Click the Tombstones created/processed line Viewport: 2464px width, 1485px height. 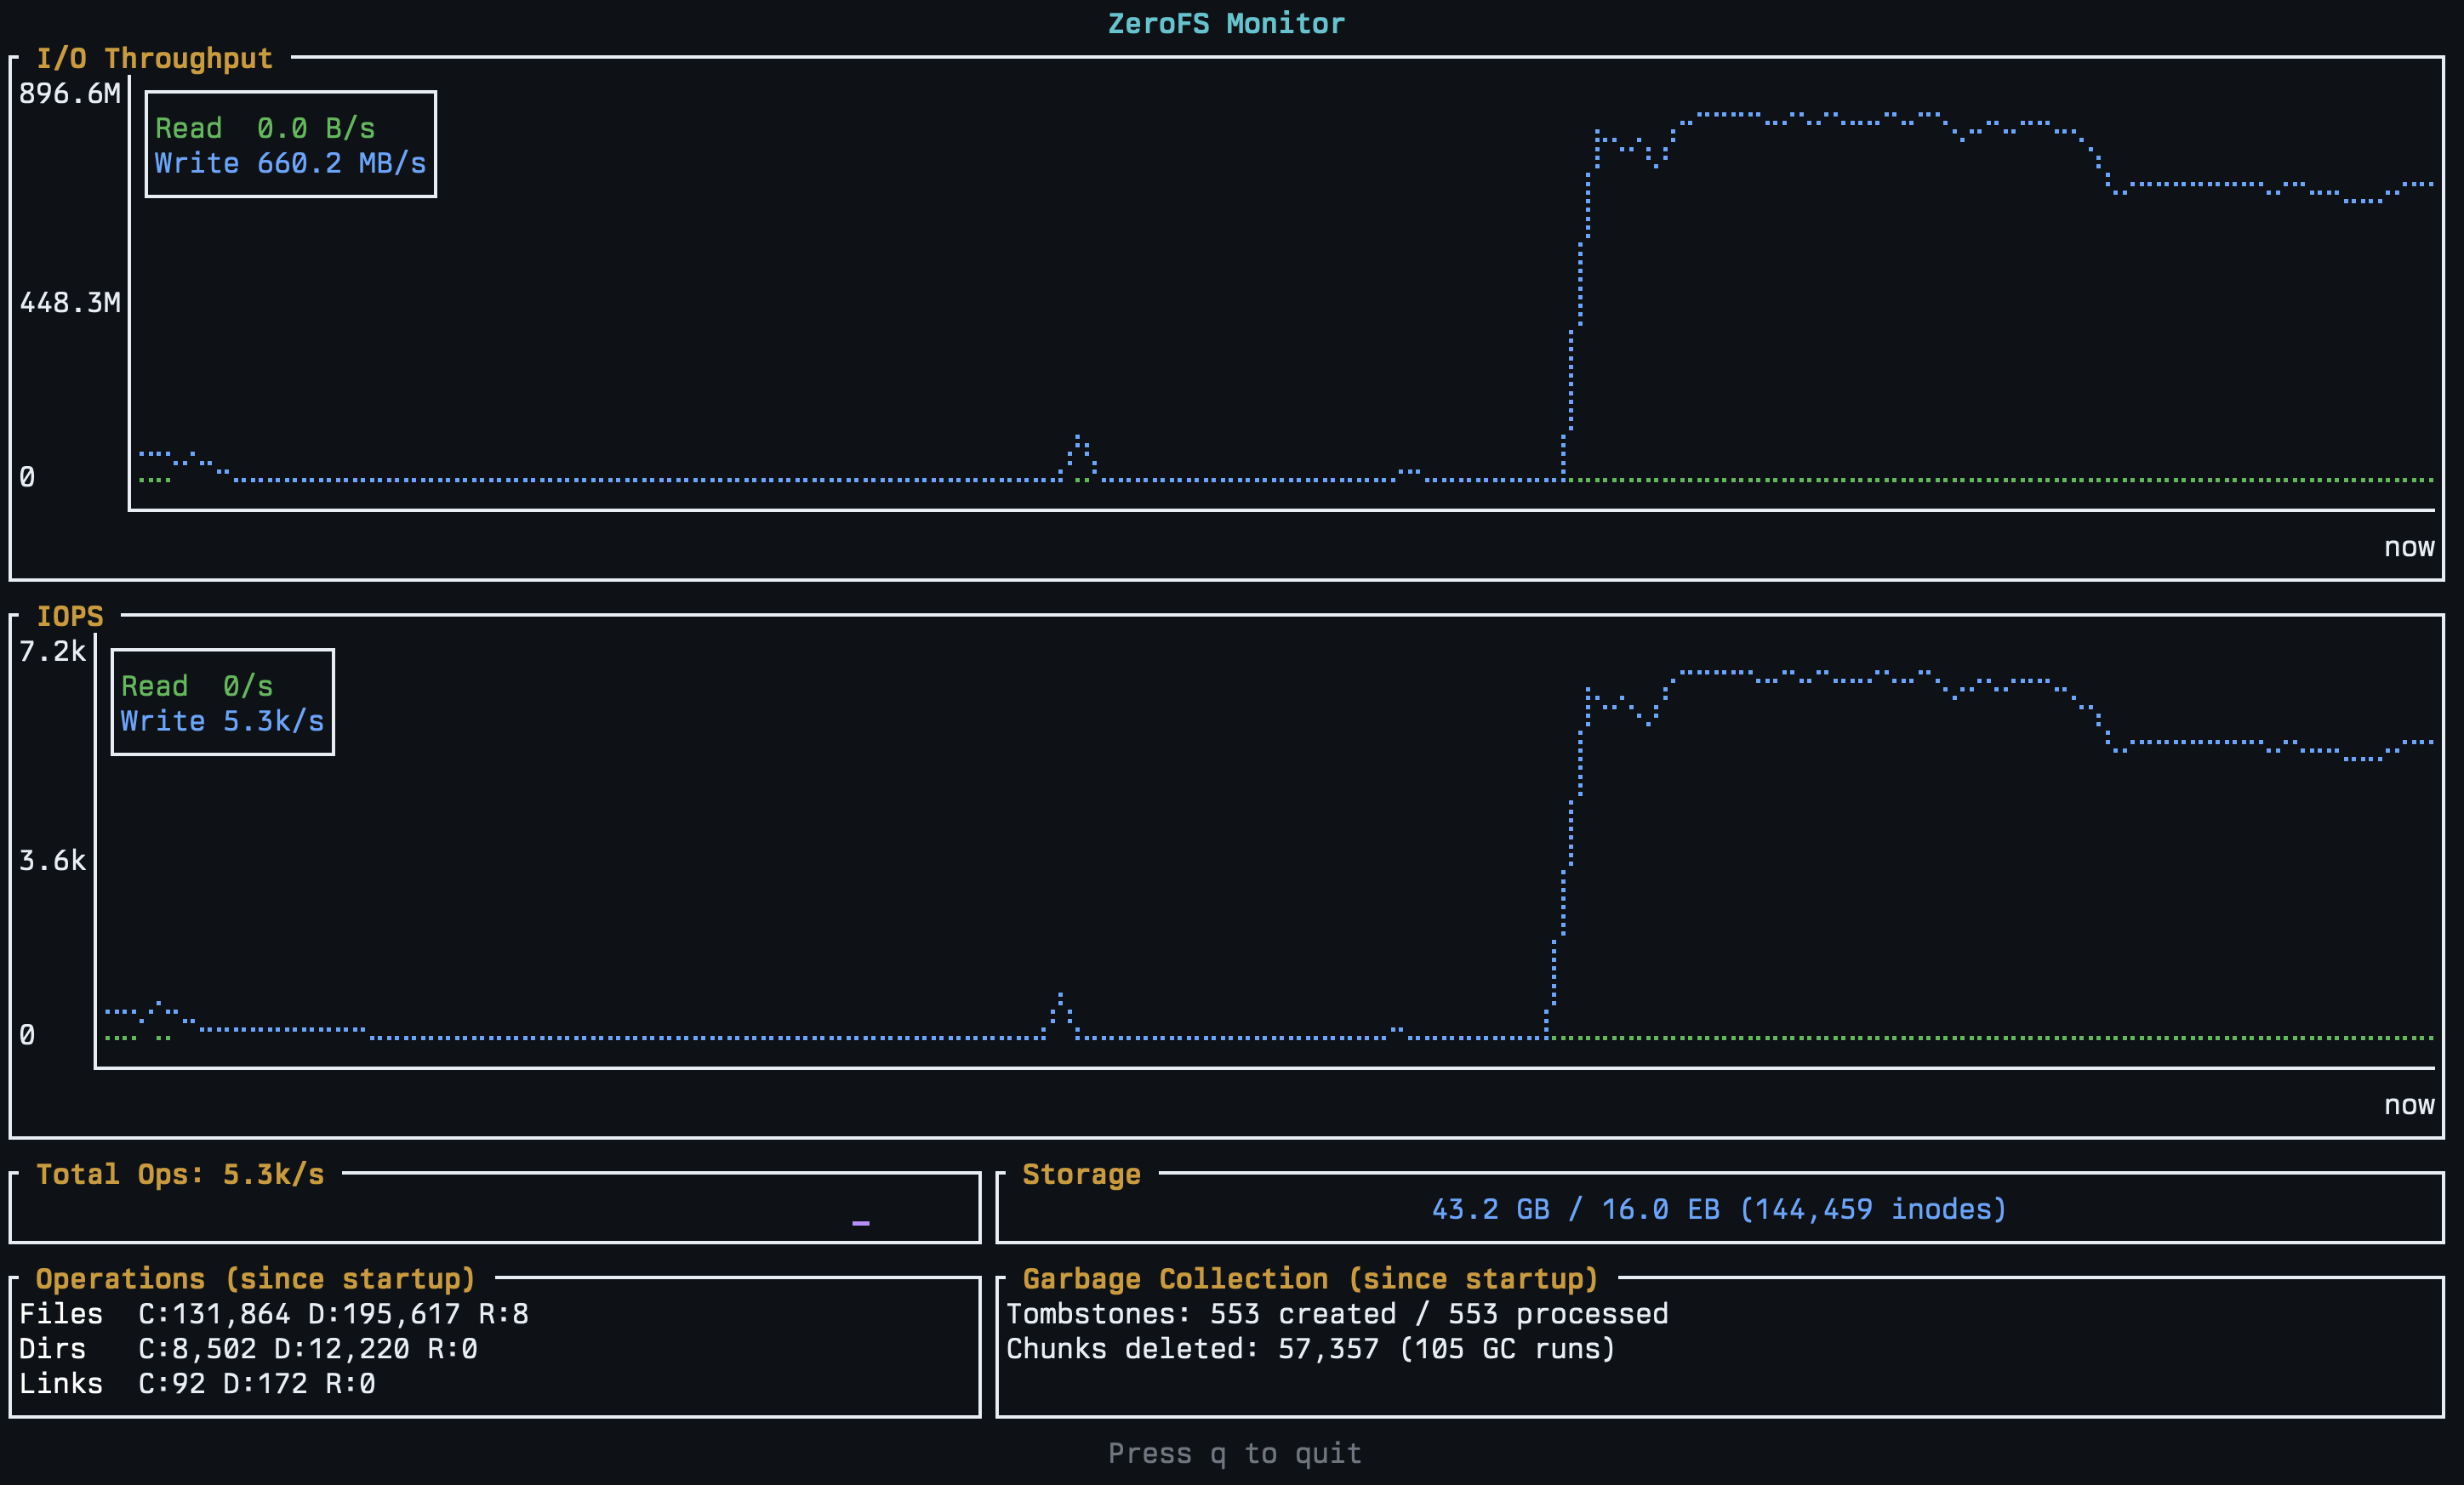tap(1337, 1313)
